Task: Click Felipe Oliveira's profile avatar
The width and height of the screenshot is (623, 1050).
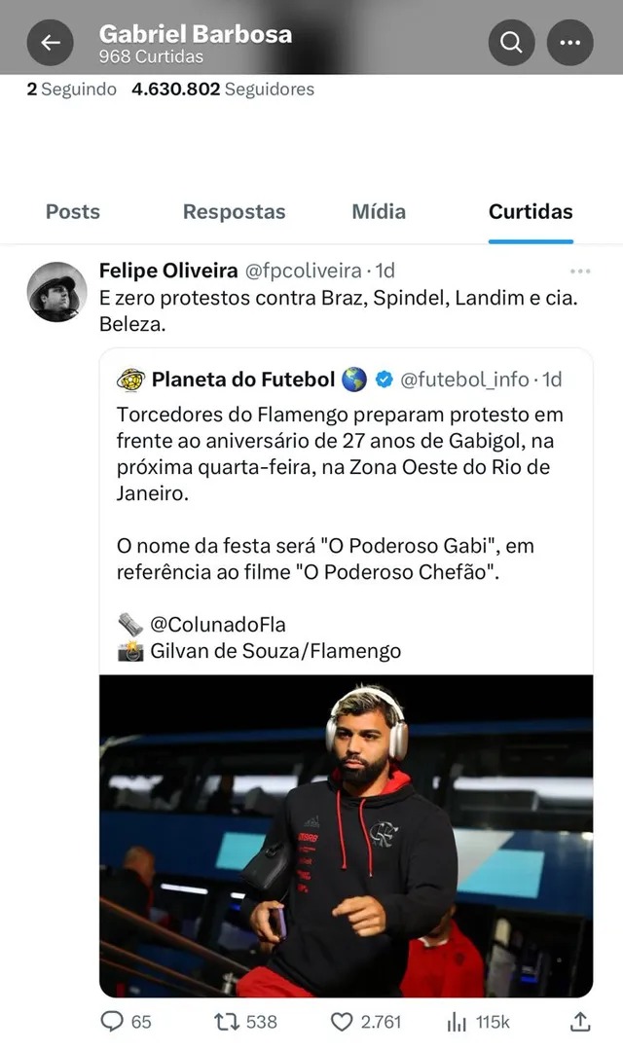Action: point(57,292)
